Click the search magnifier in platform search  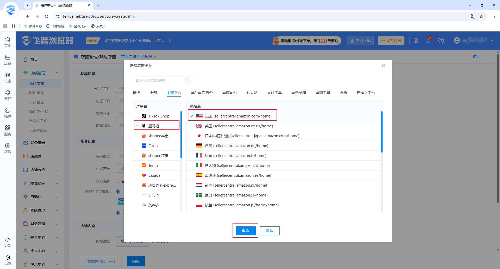point(187,81)
